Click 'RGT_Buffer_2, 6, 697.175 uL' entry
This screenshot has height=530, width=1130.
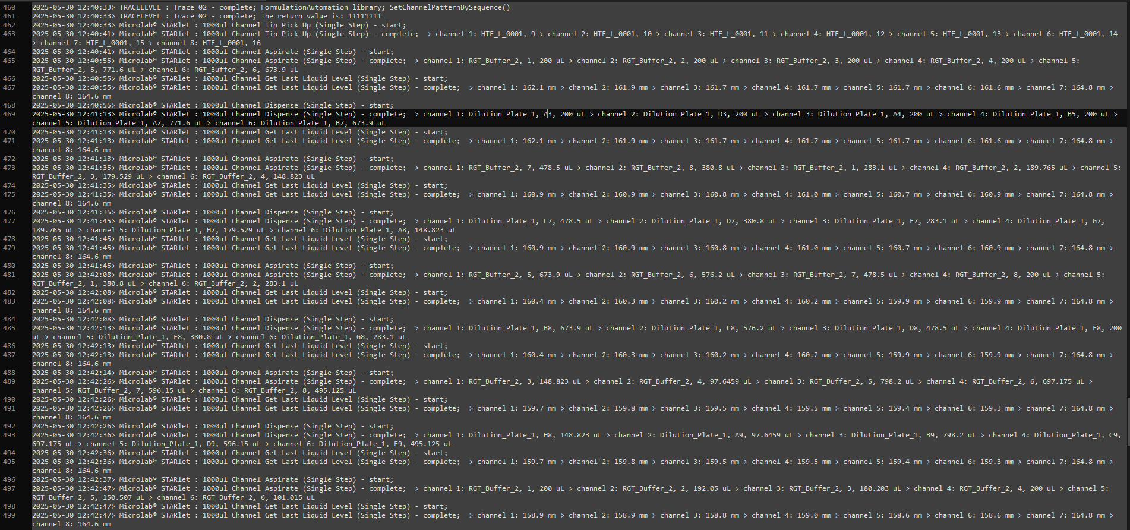(1028, 381)
